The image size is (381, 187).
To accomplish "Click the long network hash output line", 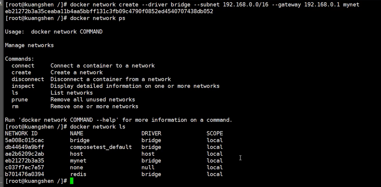I will (109, 11).
